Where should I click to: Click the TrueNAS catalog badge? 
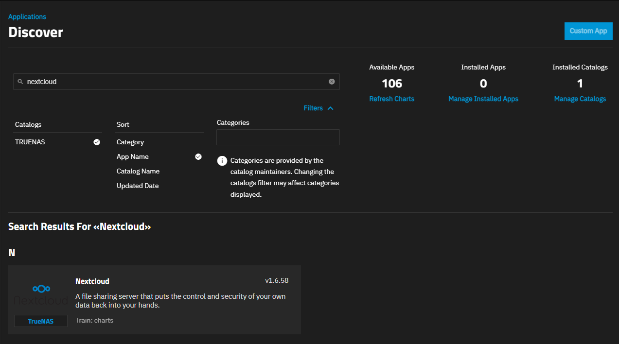click(41, 321)
